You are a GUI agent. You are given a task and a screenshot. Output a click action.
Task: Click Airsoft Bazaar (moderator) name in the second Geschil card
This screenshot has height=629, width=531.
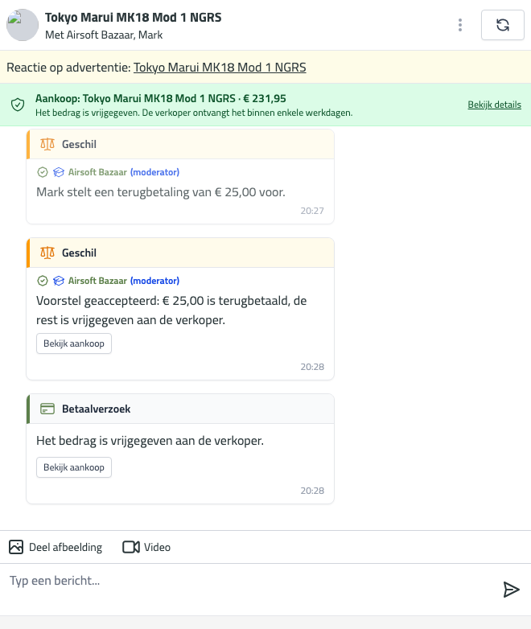(124, 281)
